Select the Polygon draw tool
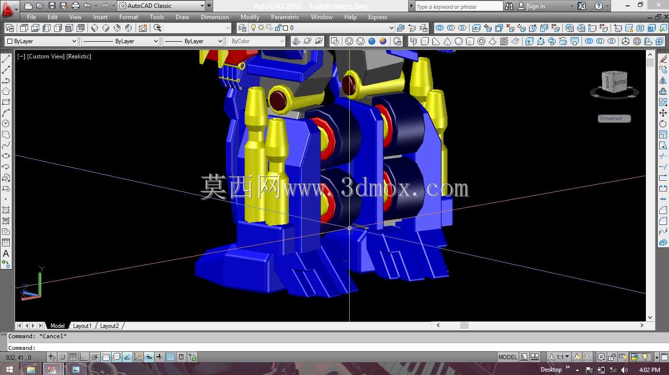The width and height of the screenshot is (669, 375). (x=6, y=91)
